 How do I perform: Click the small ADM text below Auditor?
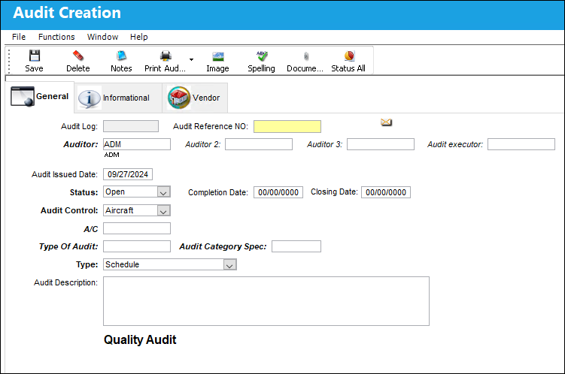coord(111,155)
